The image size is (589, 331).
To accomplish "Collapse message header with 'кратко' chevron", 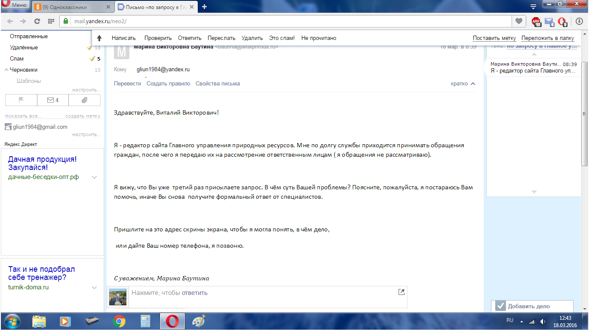I will 473,84.
